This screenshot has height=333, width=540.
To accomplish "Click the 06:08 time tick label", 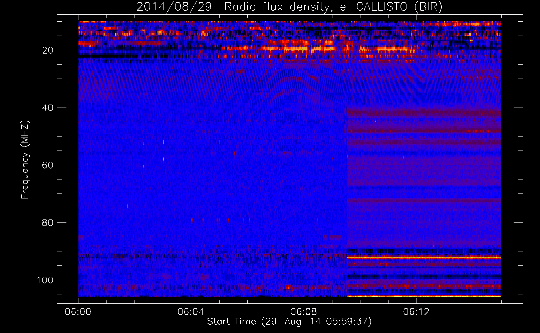I will [304, 312].
